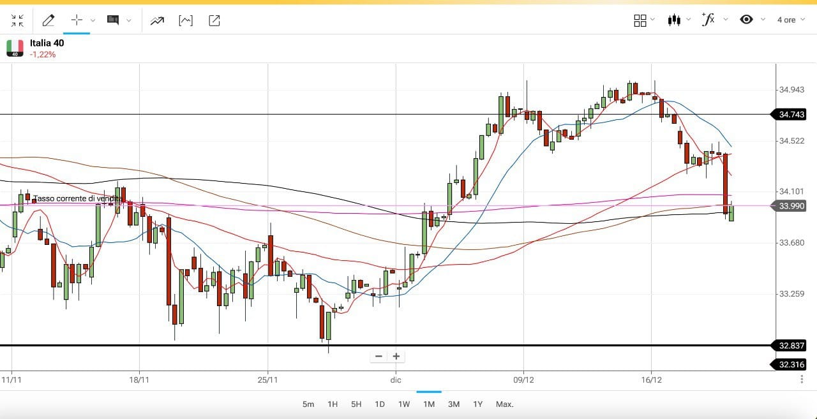Click the fx indicators icon
817x419 pixels.
click(x=708, y=20)
